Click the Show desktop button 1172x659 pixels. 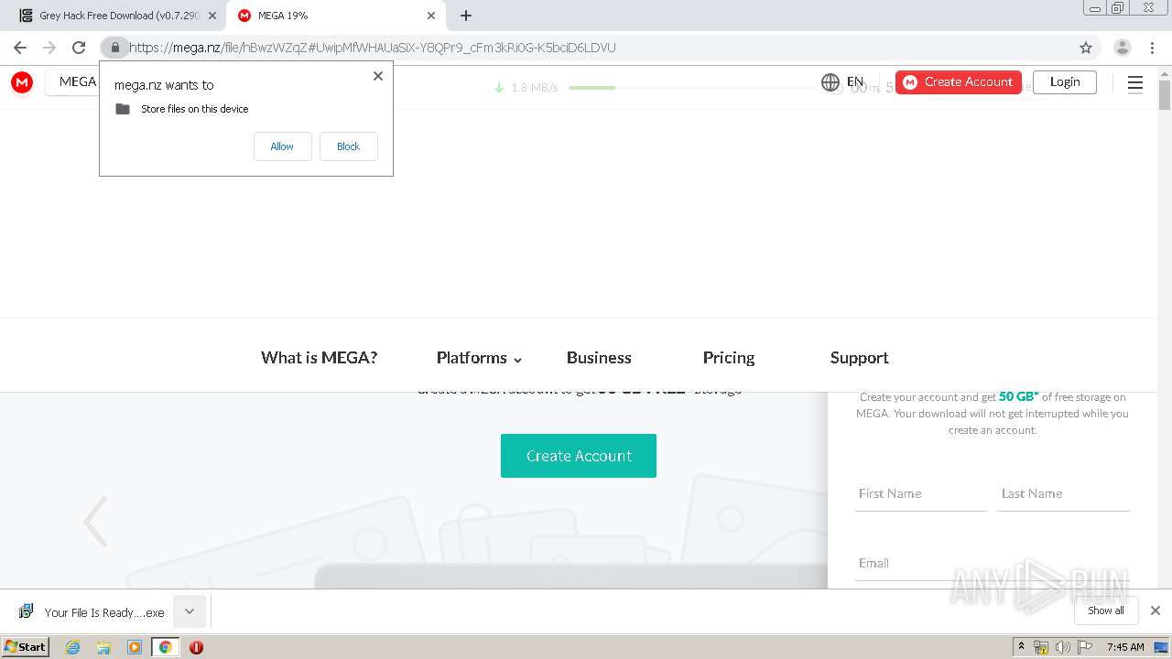pos(1161,647)
